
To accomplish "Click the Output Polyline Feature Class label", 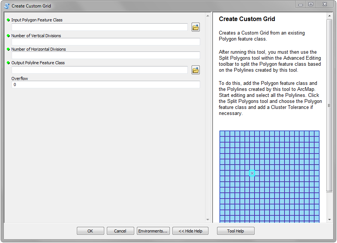I will tap(38, 63).
